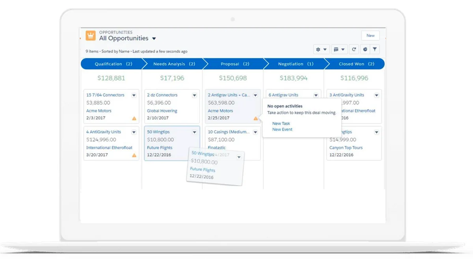Expand the All Opportunities list view picker
The height and width of the screenshot is (259, 473).
(154, 39)
